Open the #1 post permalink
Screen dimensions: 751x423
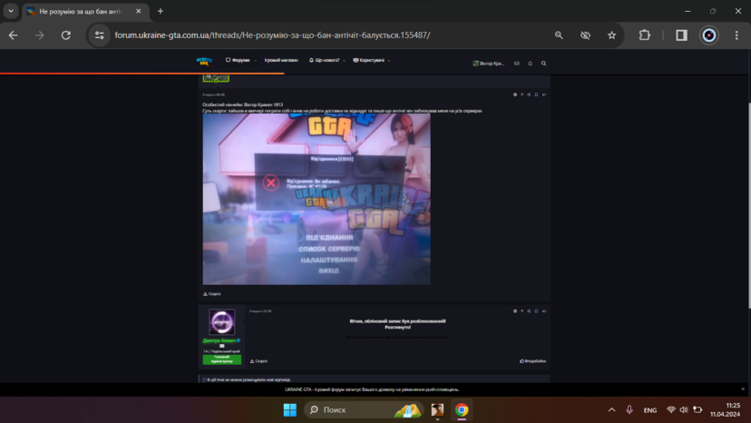543,95
